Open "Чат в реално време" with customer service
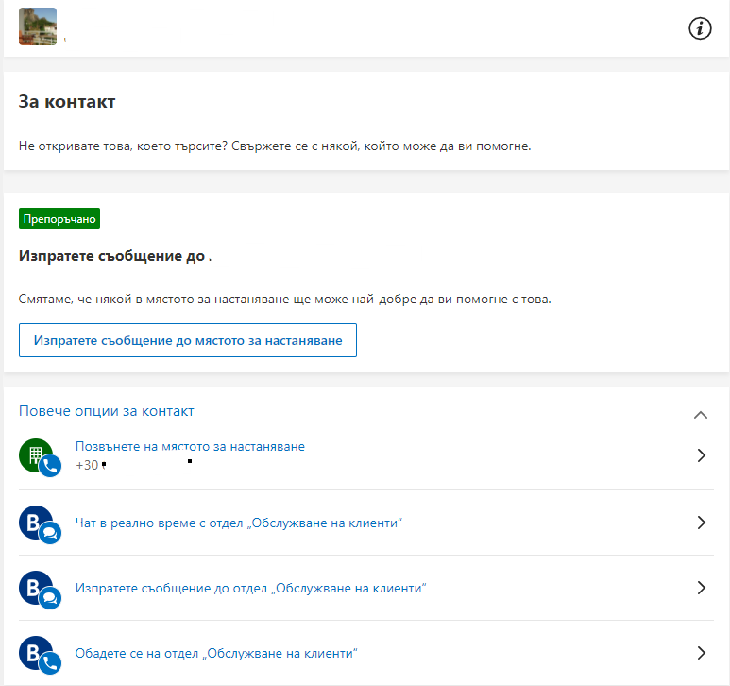Viewport: 730px width, 686px height. click(x=239, y=523)
